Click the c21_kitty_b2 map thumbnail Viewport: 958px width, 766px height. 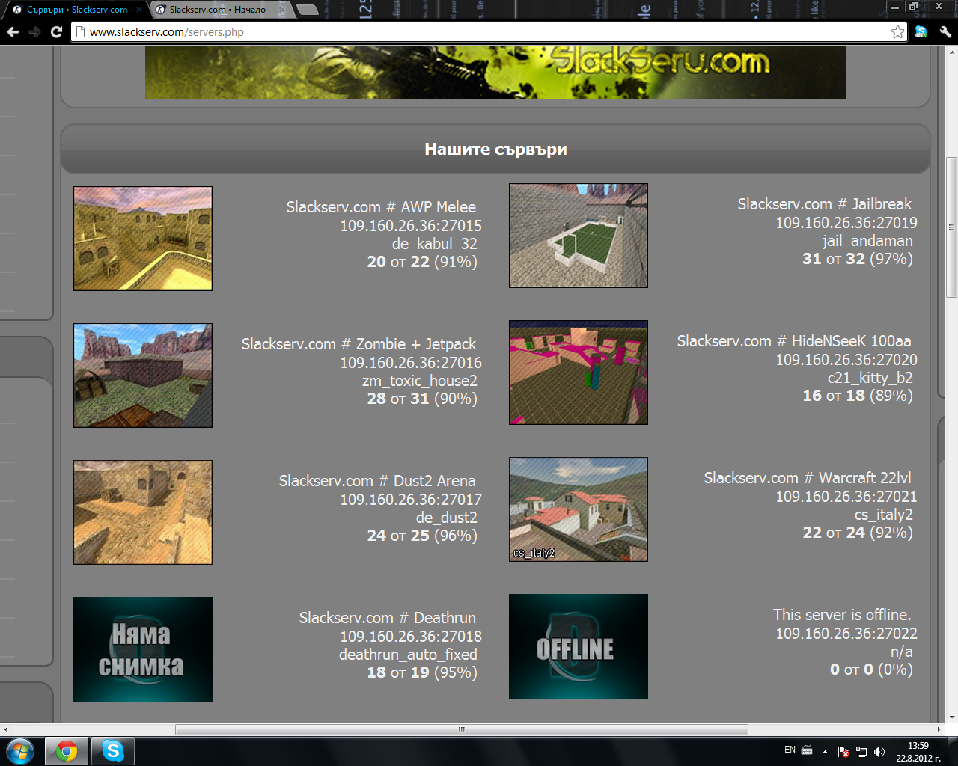click(x=579, y=373)
